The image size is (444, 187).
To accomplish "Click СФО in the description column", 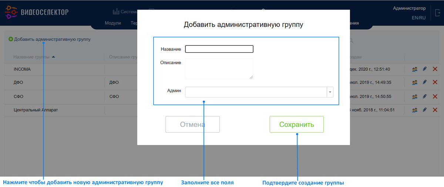I will (x=114, y=97).
